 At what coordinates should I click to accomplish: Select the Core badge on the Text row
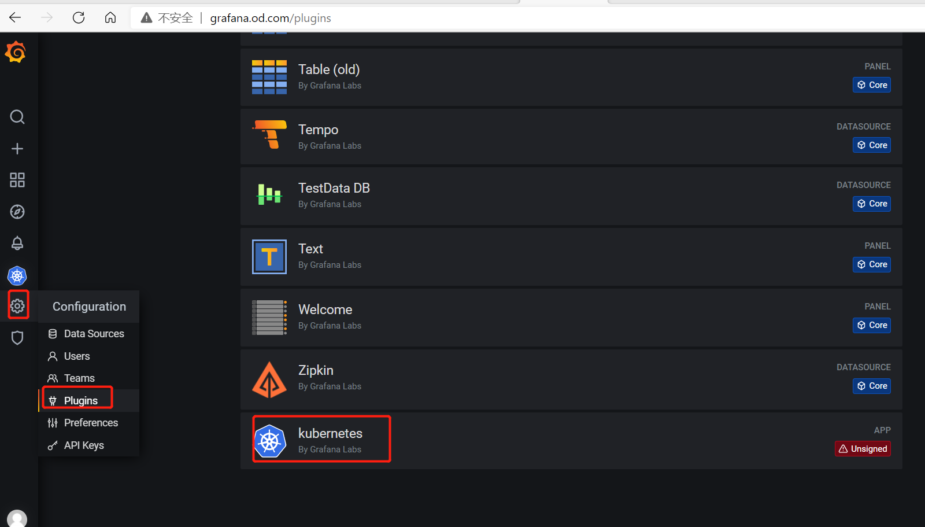coord(872,264)
